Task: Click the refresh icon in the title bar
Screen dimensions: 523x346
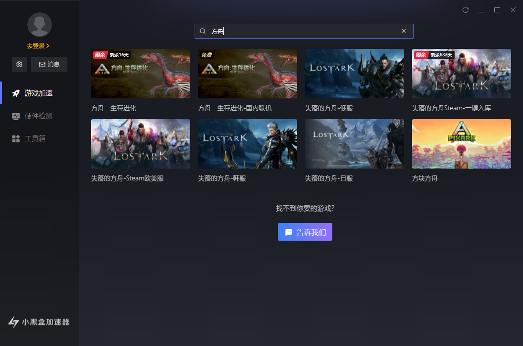Action: (466, 10)
